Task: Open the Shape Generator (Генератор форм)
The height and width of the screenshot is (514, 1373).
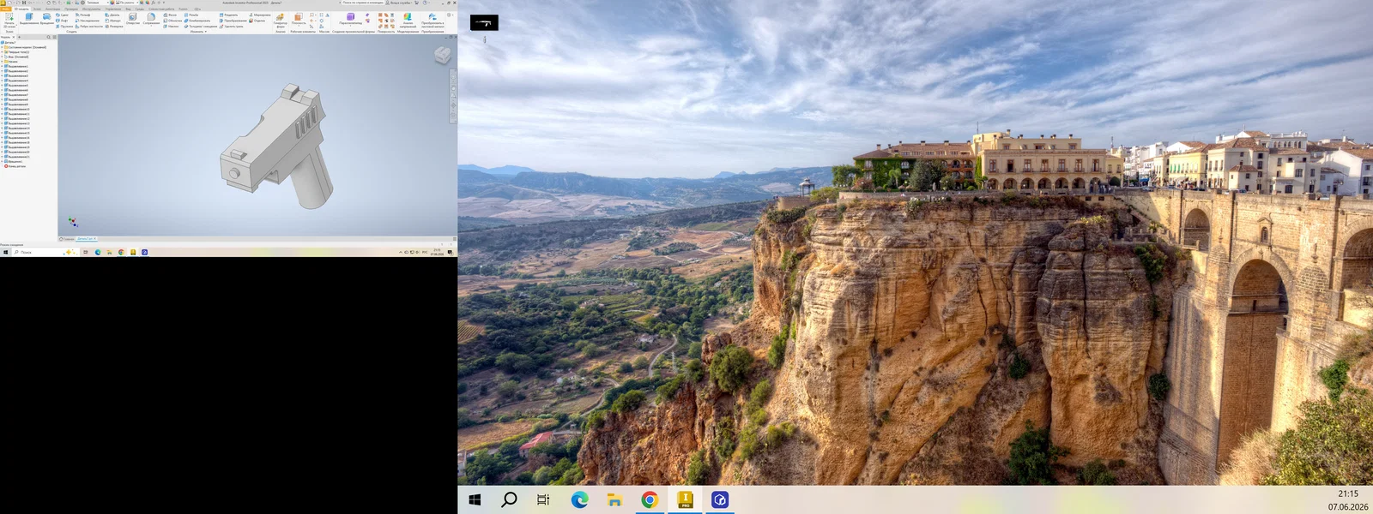Action: tap(281, 21)
